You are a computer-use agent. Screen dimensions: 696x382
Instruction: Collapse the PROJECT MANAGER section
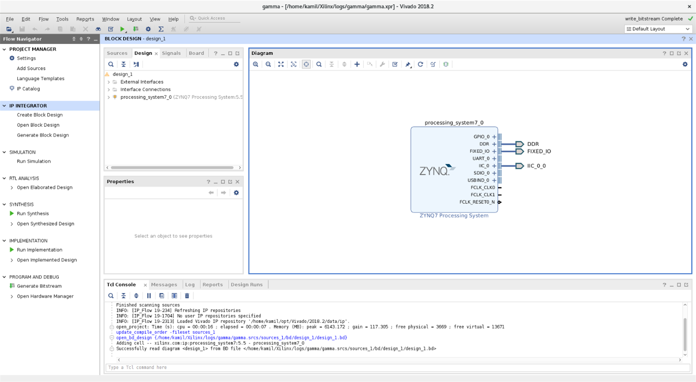pos(4,49)
